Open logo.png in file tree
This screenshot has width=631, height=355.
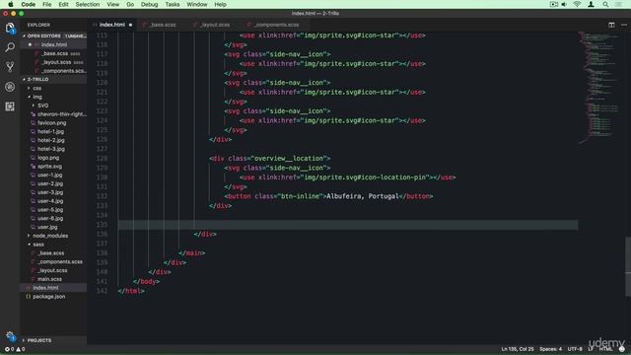pyautogui.click(x=48, y=158)
